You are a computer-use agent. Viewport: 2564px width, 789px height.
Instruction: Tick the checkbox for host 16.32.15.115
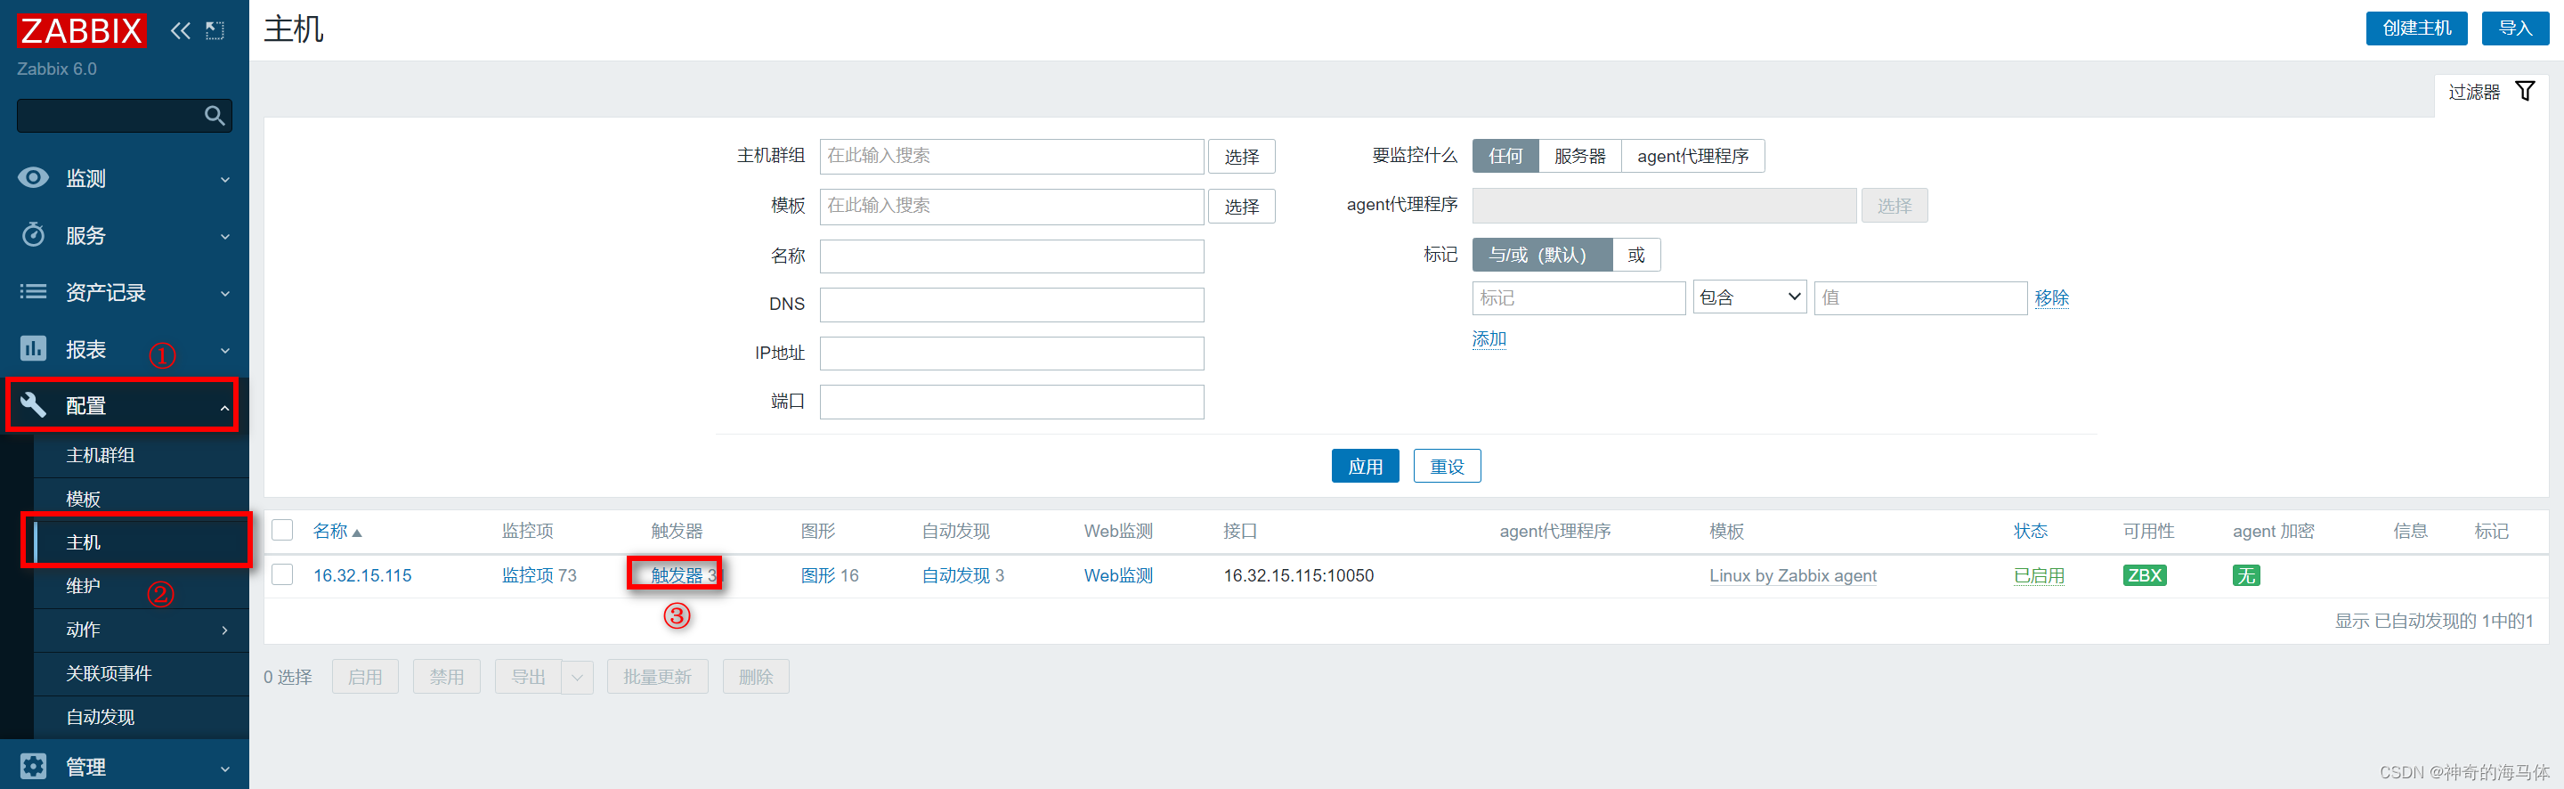click(x=283, y=574)
